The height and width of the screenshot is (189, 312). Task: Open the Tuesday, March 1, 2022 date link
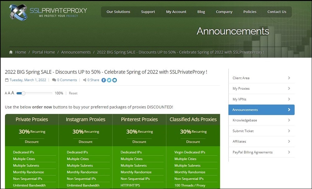click(28, 80)
